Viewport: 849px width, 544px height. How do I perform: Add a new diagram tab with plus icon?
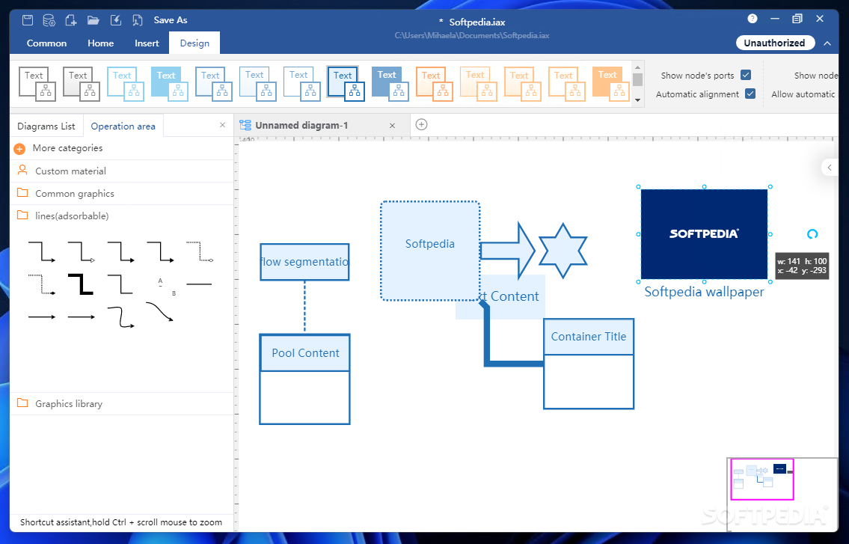click(421, 125)
